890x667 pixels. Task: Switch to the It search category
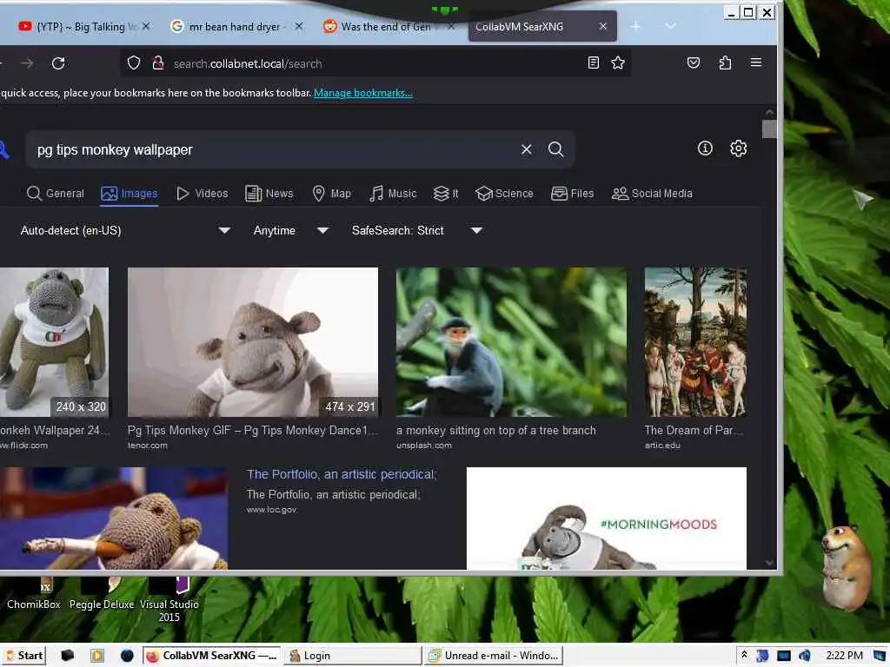446,194
